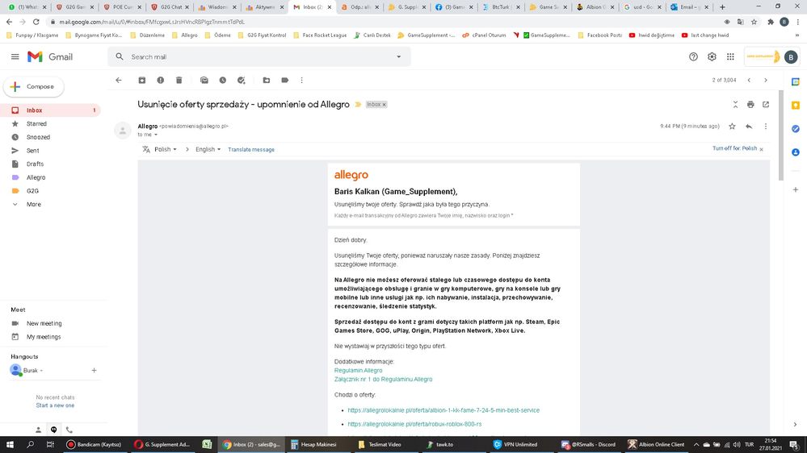Open the Move to folder icon
The image size is (807, 453).
[x=267, y=80]
